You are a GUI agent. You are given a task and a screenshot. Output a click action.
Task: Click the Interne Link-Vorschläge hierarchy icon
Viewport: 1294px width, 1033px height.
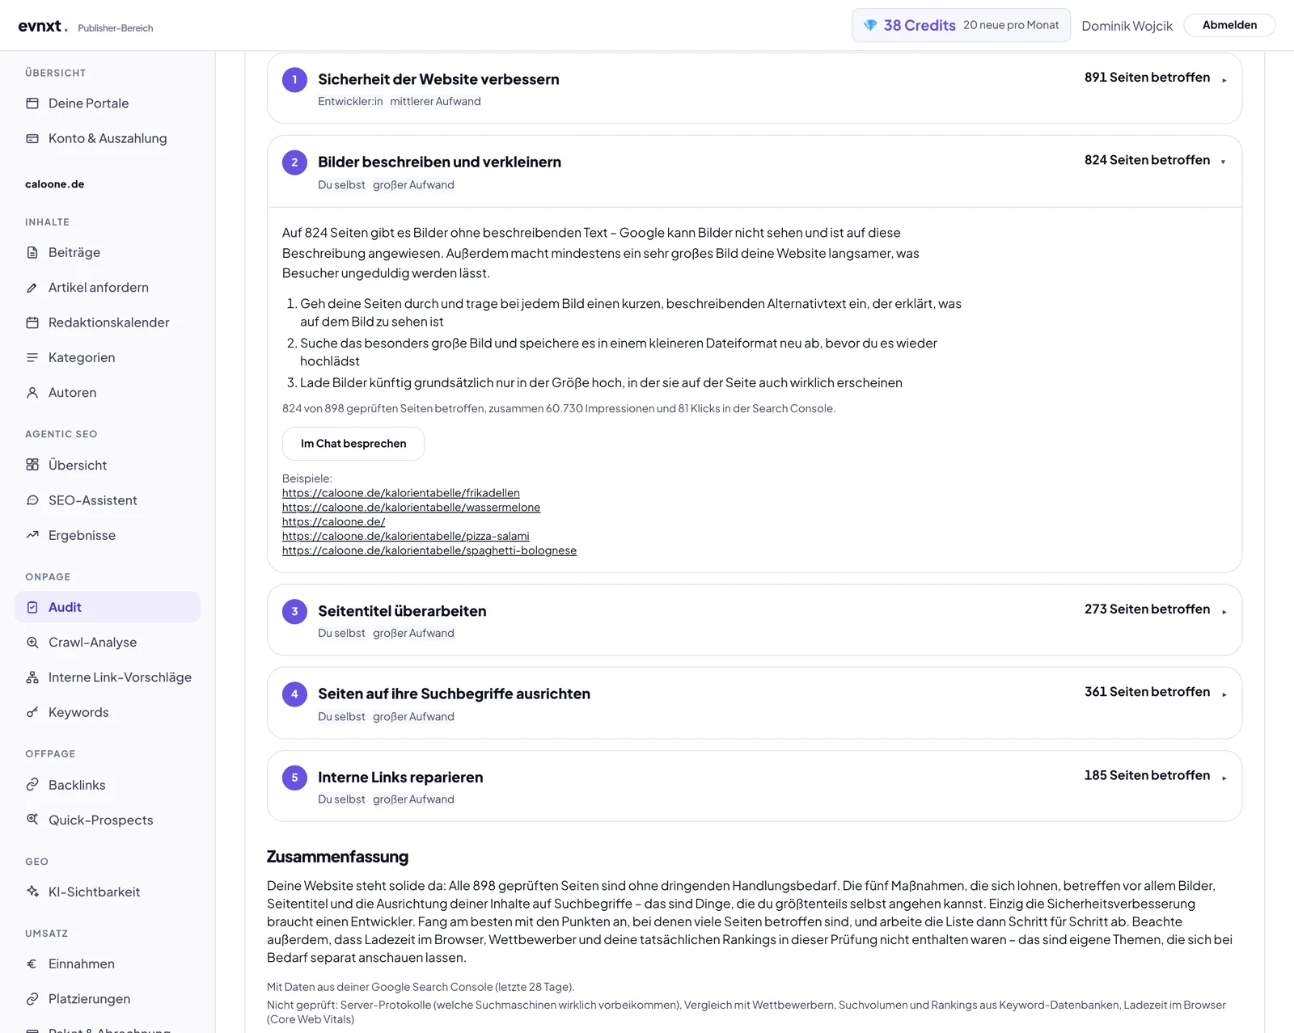32,677
